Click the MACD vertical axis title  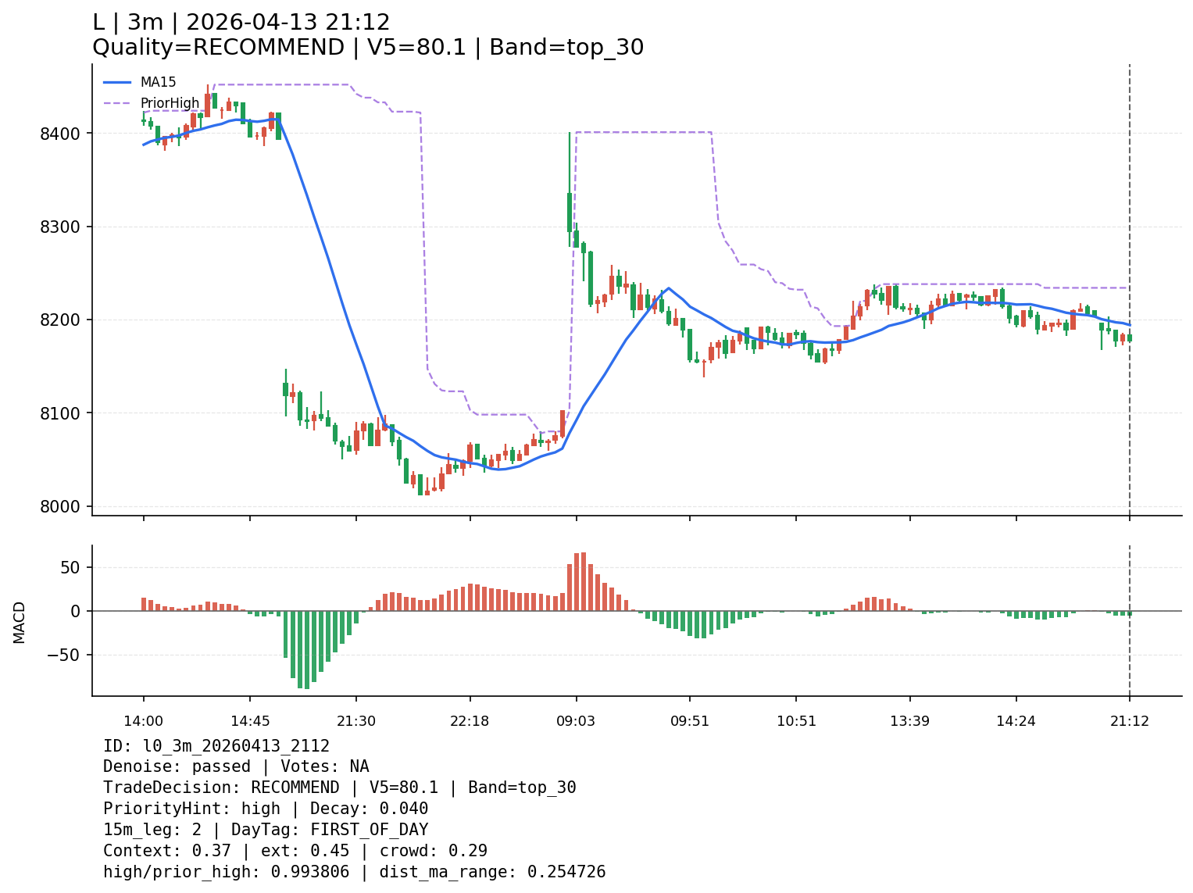pos(20,622)
